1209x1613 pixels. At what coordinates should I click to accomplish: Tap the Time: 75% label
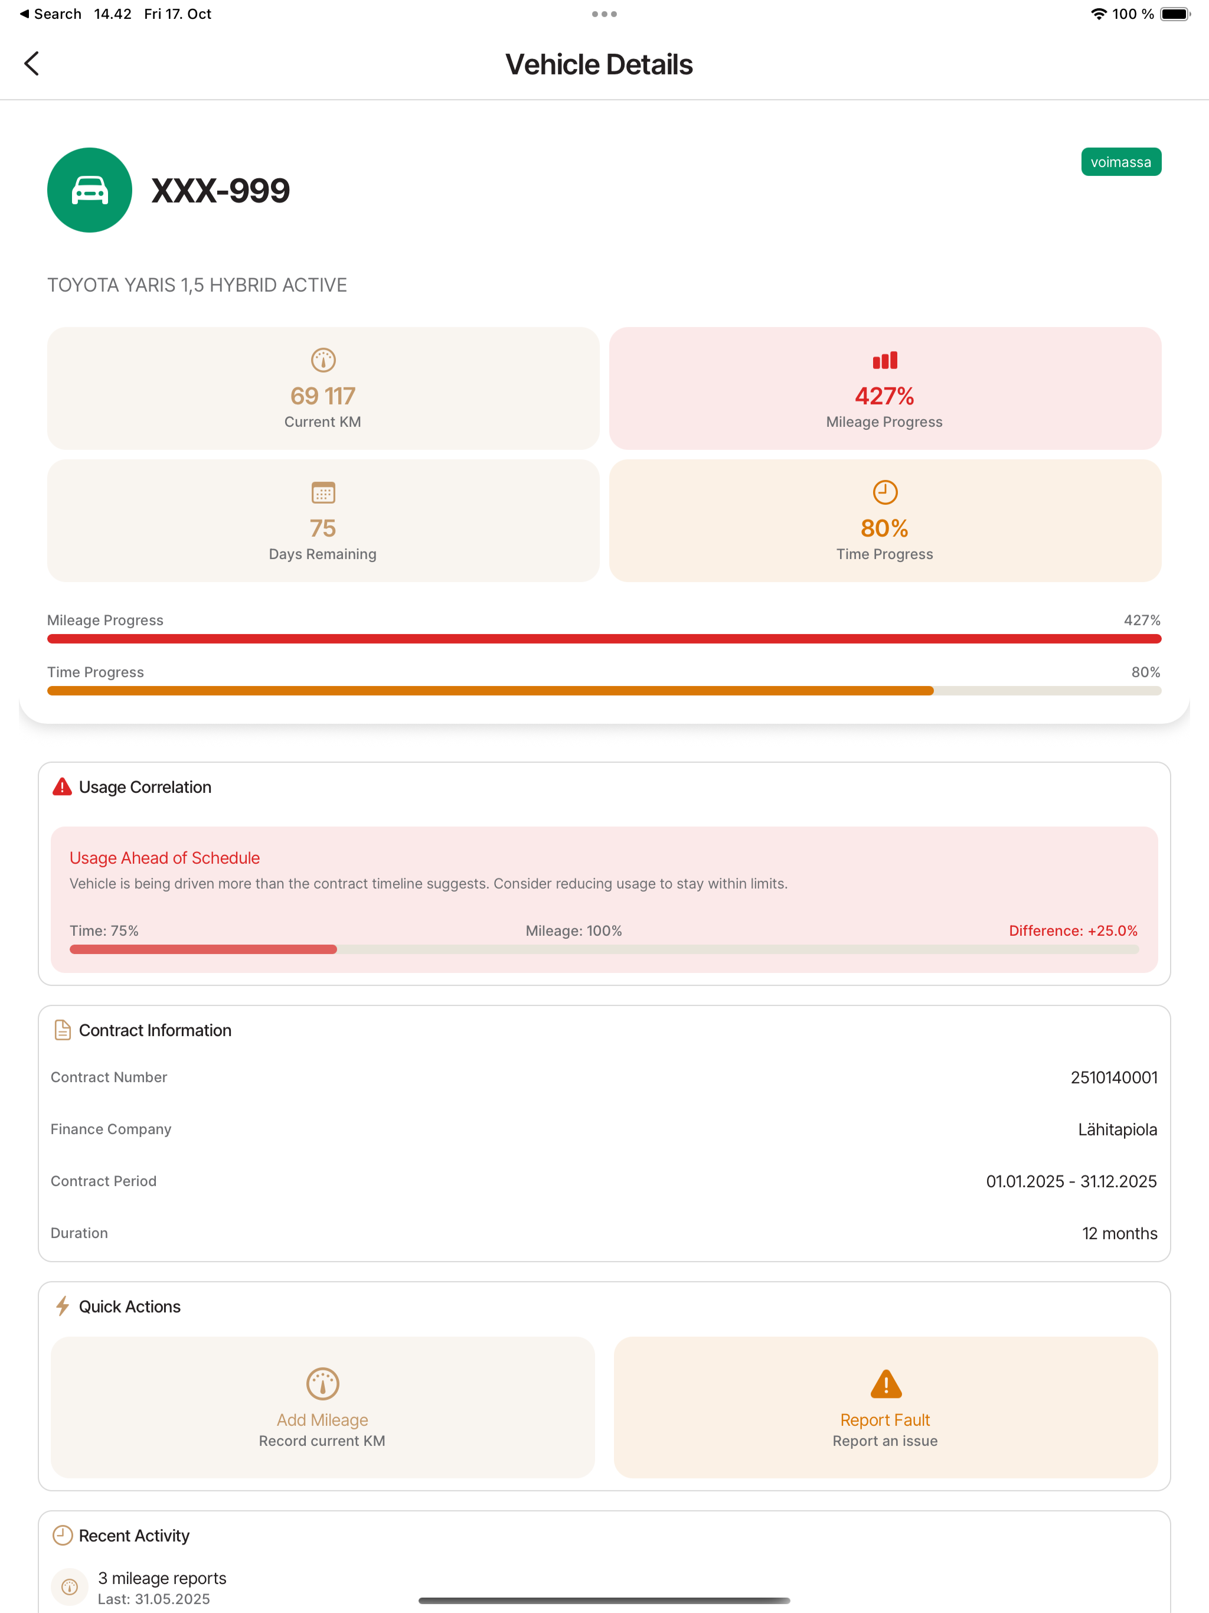click(x=104, y=930)
